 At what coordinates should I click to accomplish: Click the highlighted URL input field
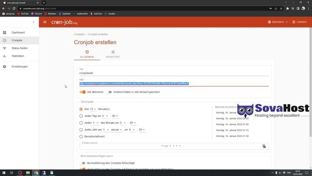tap(174, 84)
